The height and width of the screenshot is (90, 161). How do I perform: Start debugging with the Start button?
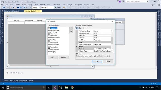coord(57,8)
